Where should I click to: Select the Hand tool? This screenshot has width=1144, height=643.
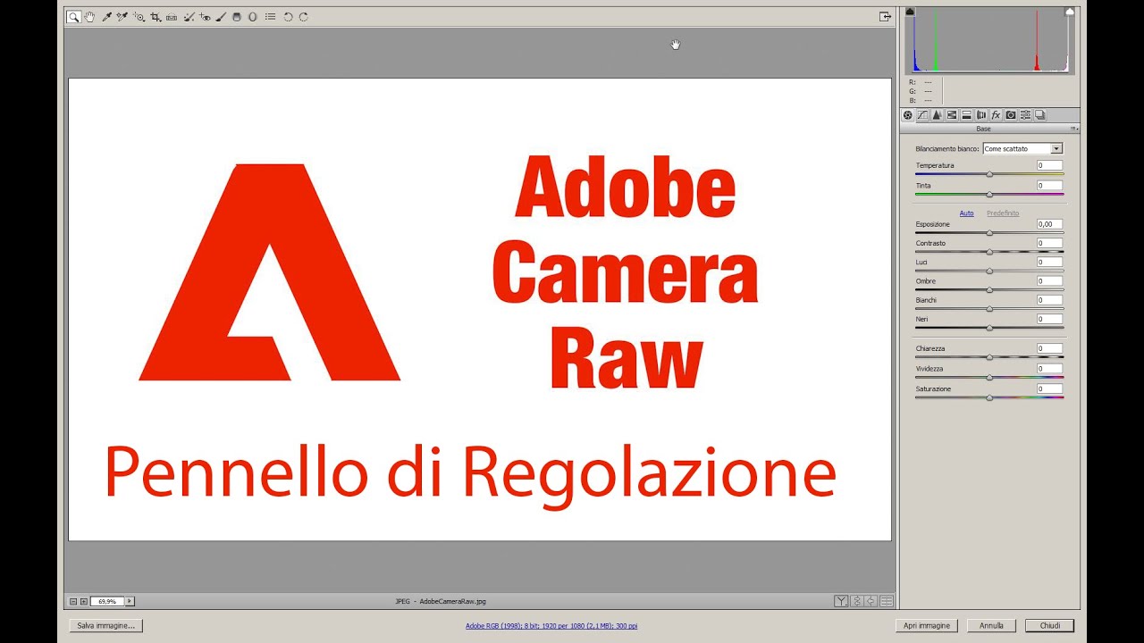pos(89,17)
